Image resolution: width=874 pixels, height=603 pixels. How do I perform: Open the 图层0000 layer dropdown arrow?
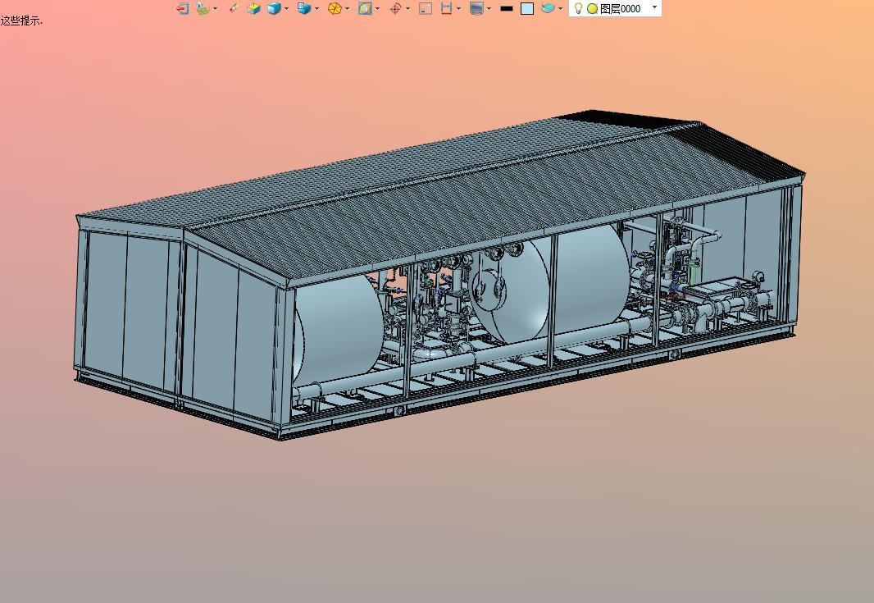[654, 7]
